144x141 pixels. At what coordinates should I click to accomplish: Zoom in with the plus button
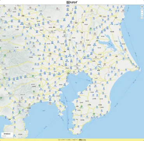pos(142,10)
